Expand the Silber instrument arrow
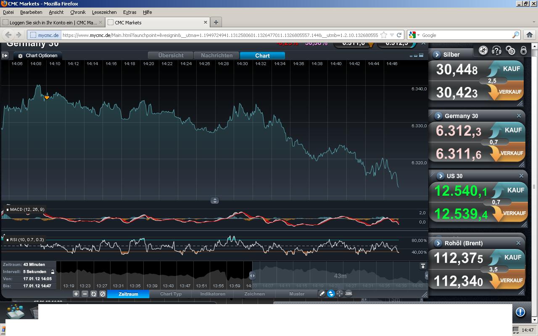The width and height of the screenshot is (538, 336). pos(437,55)
